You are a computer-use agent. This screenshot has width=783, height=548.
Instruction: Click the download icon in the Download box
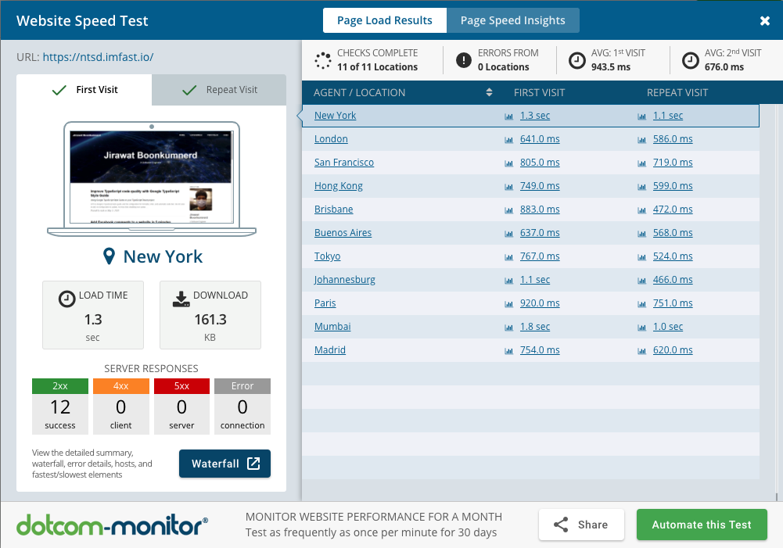pyautogui.click(x=181, y=298)
